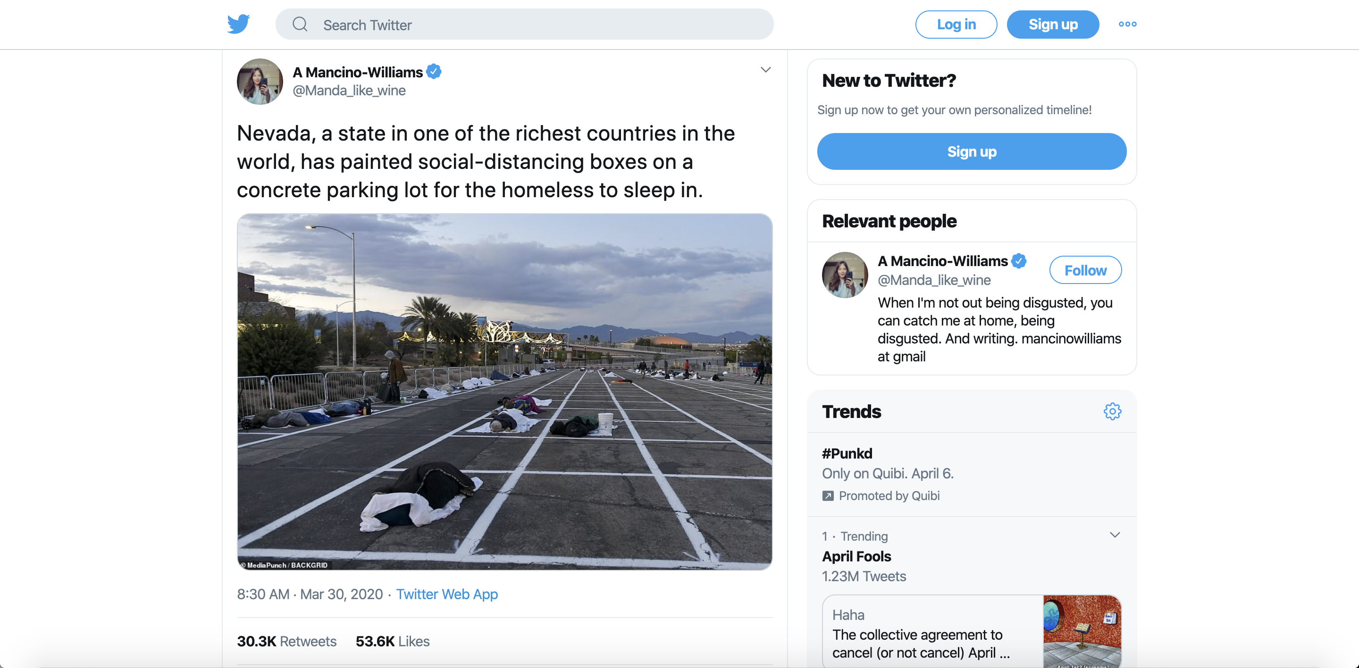1359x668 pixels.
Task: Click the verified badge beside tweet author name
Action: click(x=434, y=71)
